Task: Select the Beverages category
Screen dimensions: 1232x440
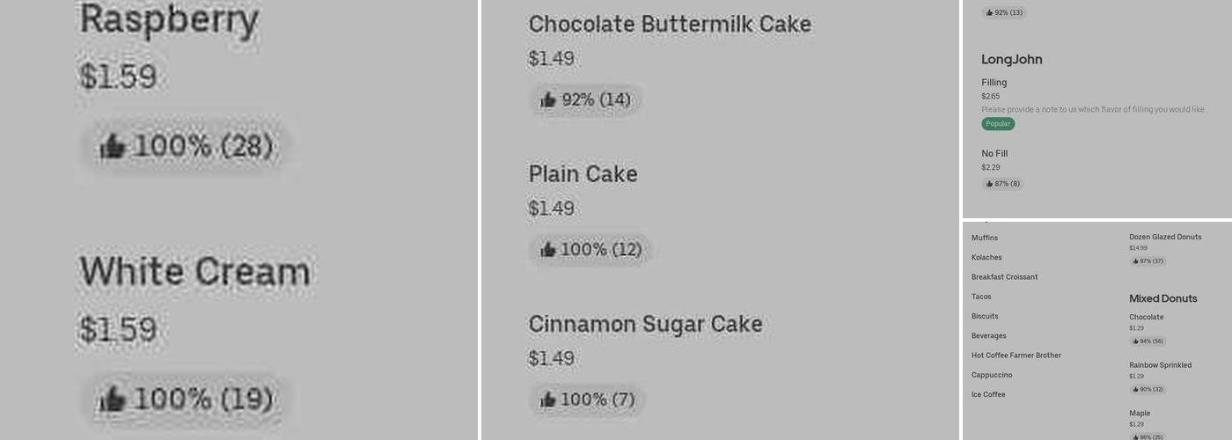Action: (988, 336)
